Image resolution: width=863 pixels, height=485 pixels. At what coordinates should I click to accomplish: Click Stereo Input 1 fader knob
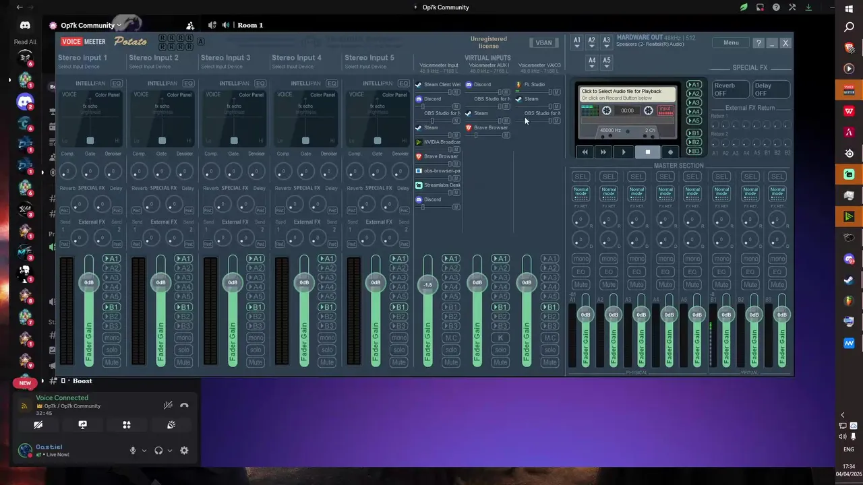tap(89, 282)
